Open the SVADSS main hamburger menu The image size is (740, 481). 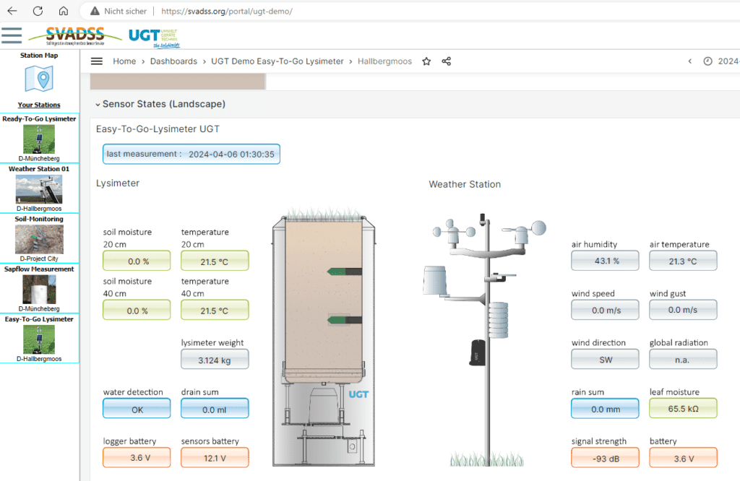[x=12, y=35]
